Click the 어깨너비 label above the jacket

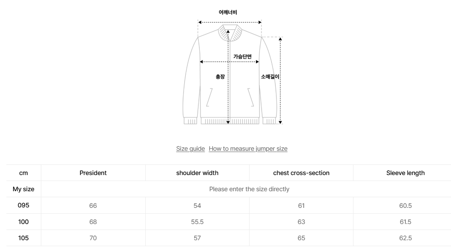(227, 12)
